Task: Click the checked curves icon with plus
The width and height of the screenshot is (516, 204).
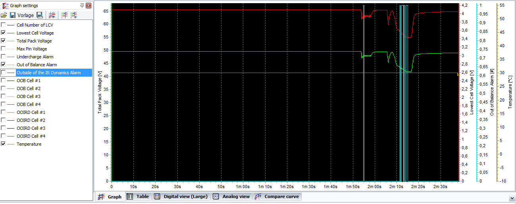Action: tap(73, 15)
